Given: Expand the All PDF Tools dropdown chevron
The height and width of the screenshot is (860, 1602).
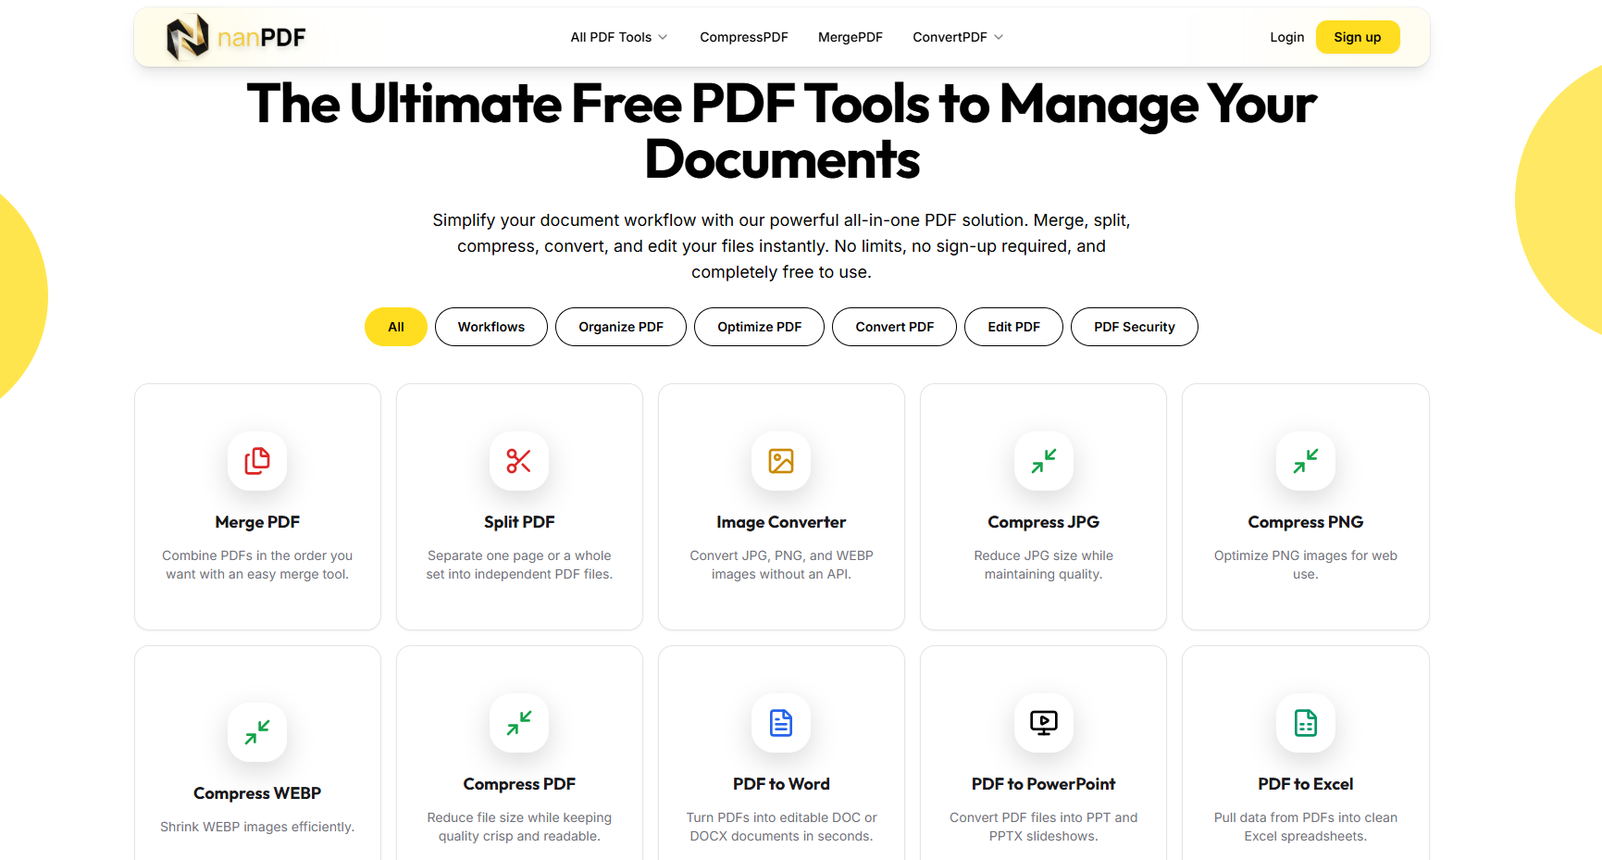Looking at the screenshot, I should [x=663, y=37].
